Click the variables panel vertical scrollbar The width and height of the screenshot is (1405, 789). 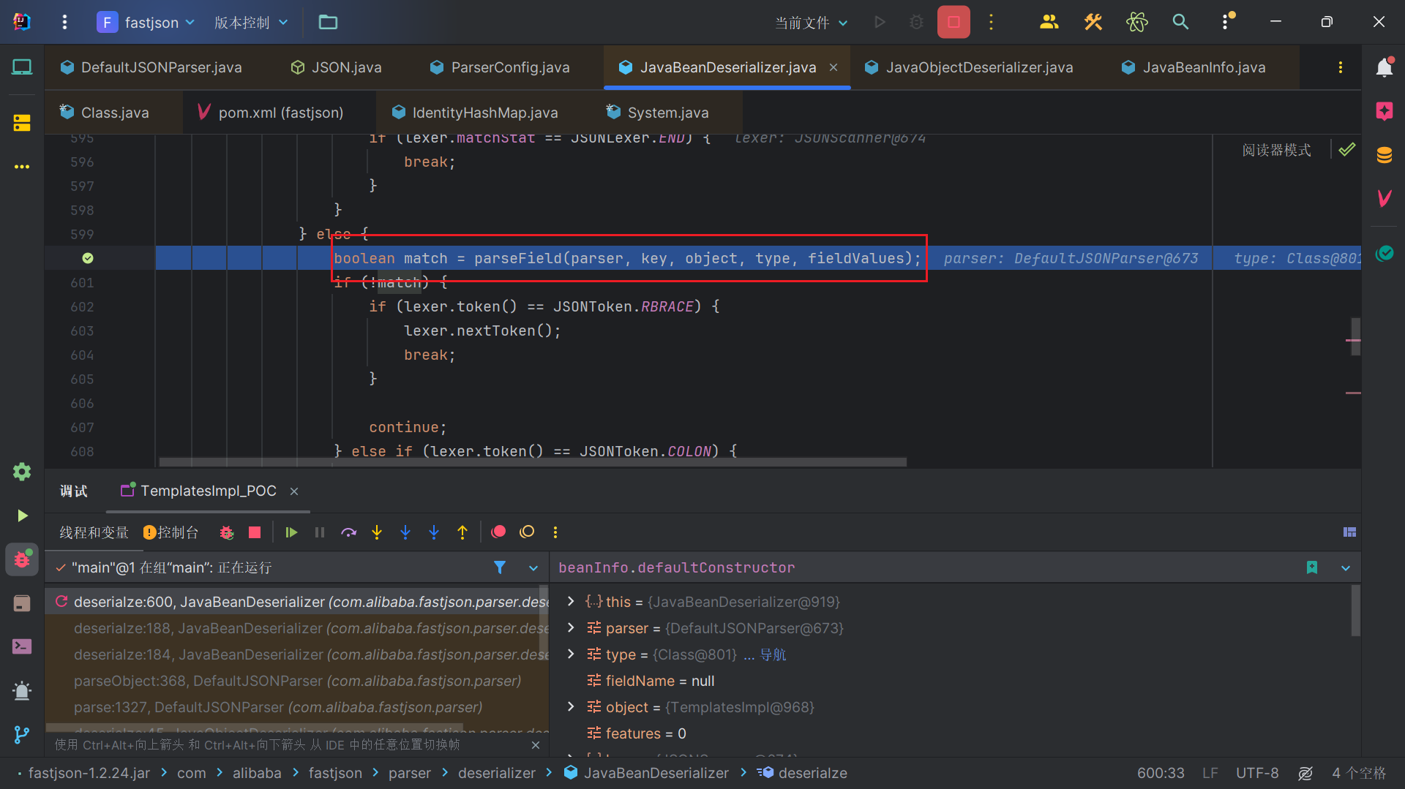tap(1355, 611)
